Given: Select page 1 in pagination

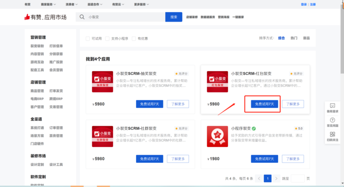Looking at the screenshot, I should click(268, 179).
